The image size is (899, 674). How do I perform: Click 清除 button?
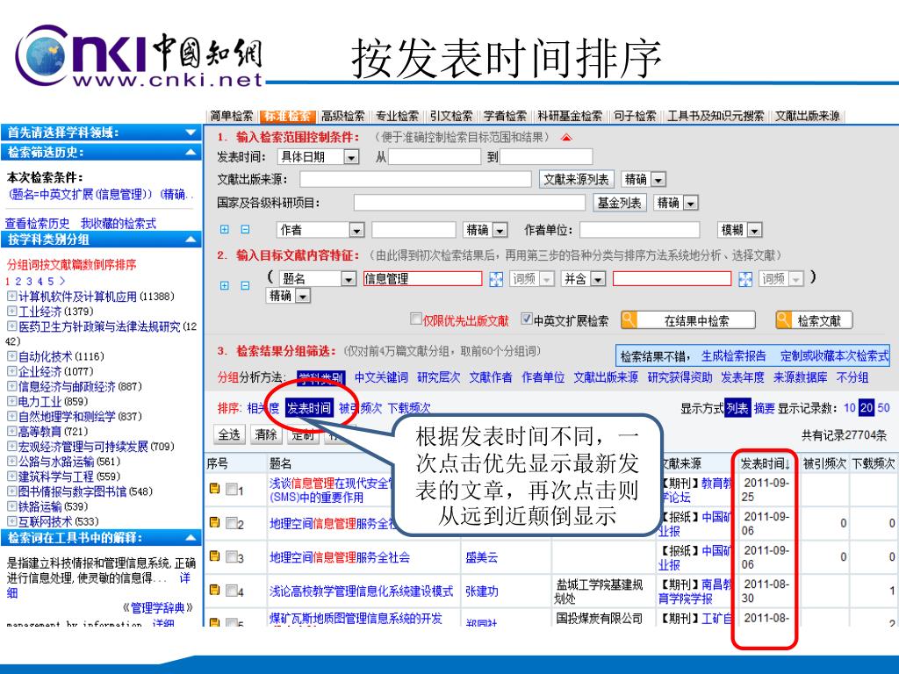click(266, 434)
